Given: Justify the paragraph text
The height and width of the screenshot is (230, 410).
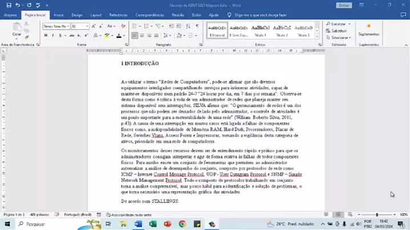Looking at the screenshot, I should [x=156, y=35].
